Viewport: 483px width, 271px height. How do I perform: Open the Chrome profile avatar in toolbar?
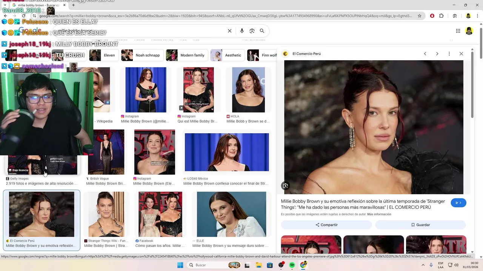coord(468,16)
